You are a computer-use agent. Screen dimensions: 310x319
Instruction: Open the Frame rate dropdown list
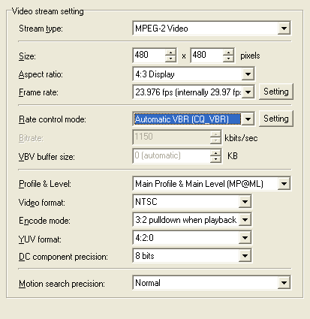248,92
